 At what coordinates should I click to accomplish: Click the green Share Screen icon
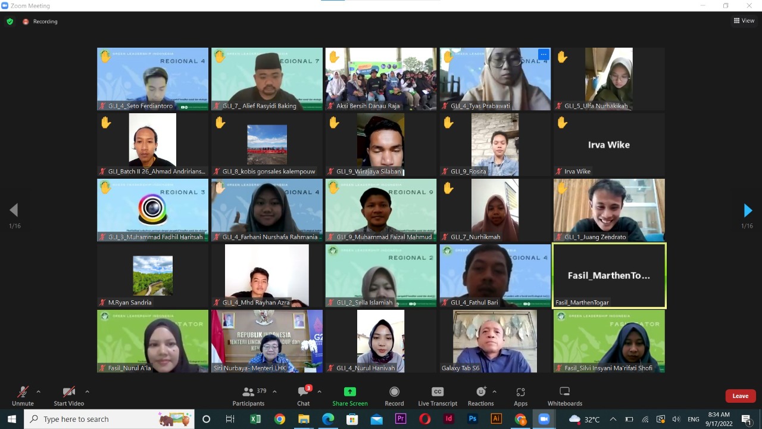pos(350,392)
